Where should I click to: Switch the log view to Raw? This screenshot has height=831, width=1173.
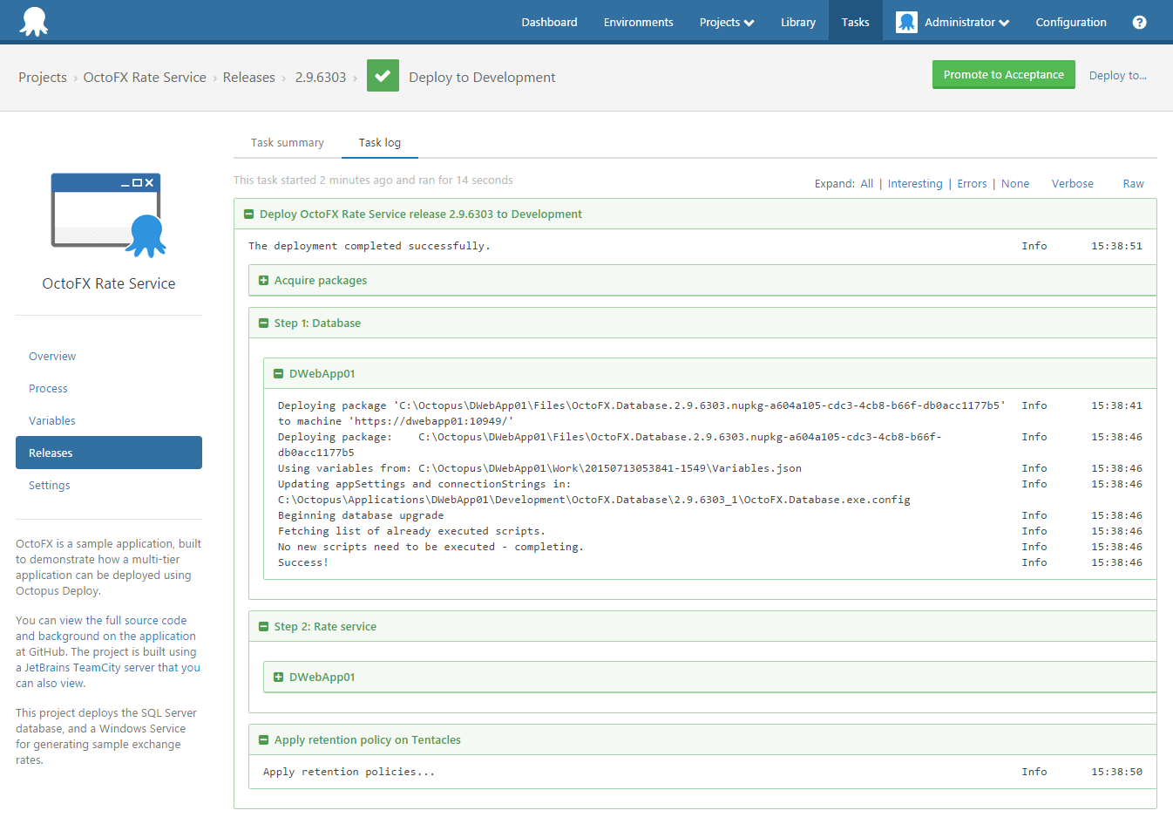click(x=1133, y=183)
